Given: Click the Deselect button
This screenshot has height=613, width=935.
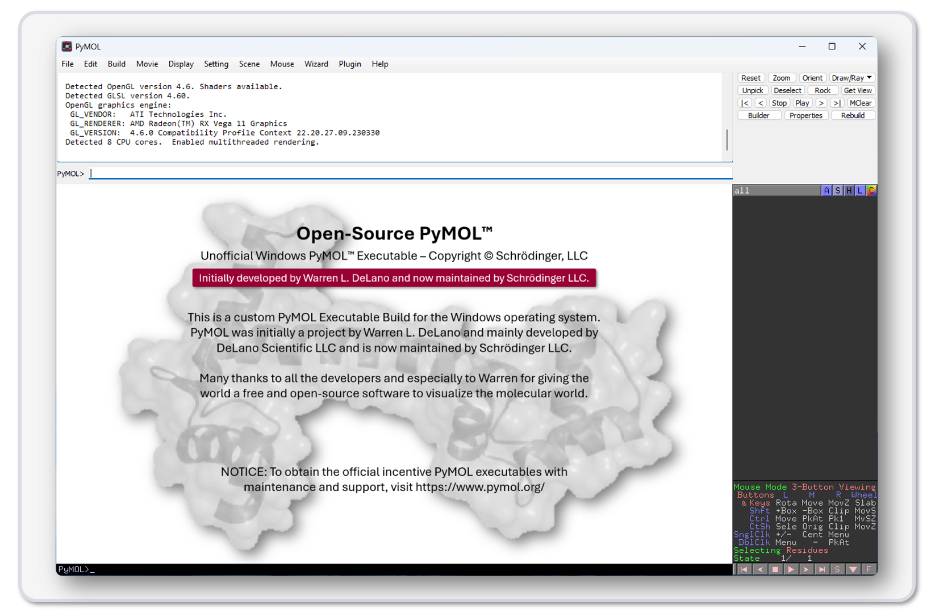Looking at the screenshot, I should point(787,90).
